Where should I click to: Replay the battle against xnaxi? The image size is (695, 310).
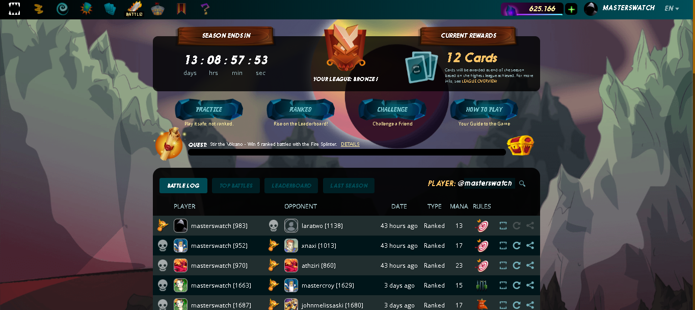click(516, 246)
